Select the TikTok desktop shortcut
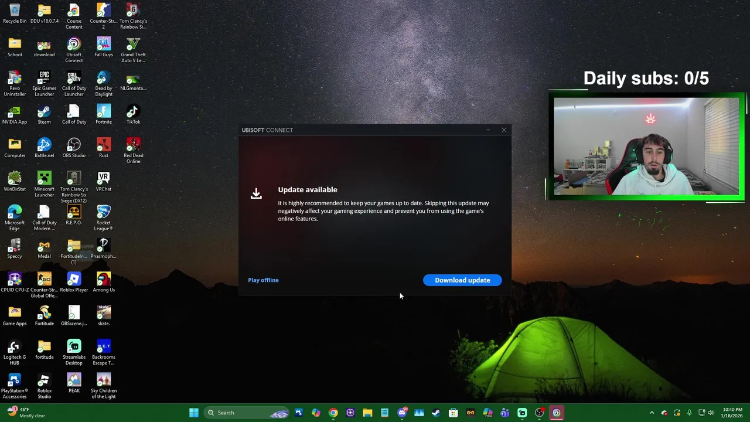 pos(133,115)
